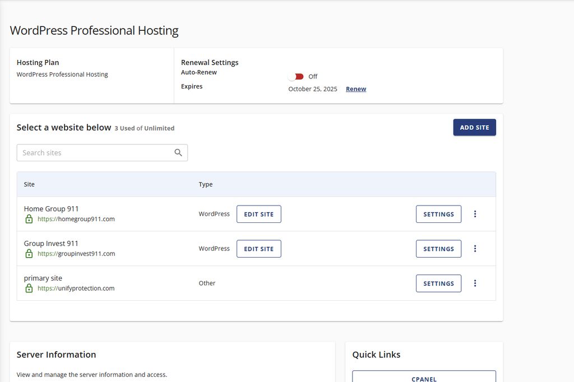Focus the Search sites input field

pos(102,152)
